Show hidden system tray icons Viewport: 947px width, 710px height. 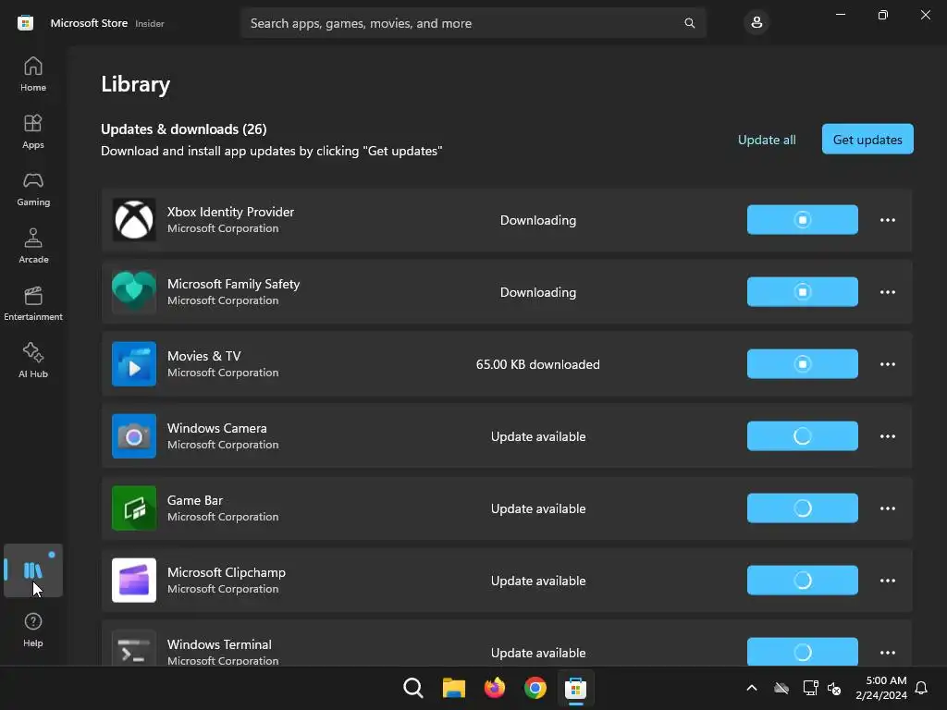(752, 688)
